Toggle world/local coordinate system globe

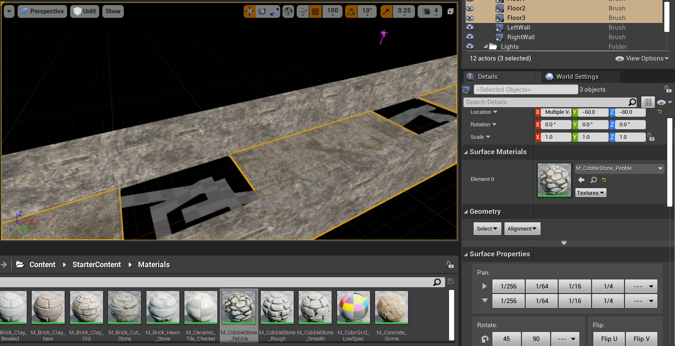coord(288,11)
